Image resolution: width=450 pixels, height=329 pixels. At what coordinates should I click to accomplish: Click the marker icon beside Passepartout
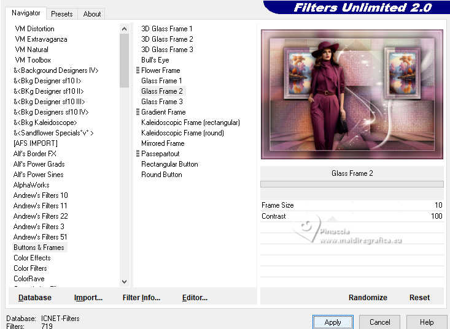[x=138, y=154]
